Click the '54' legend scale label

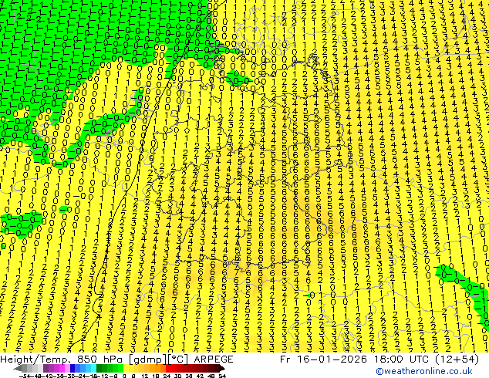[x=222, y=376]
